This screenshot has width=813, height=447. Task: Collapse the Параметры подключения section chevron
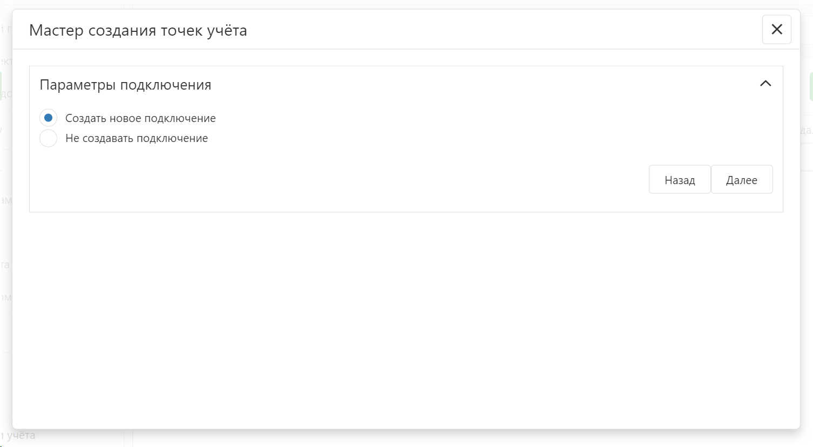tap(765, 84)
